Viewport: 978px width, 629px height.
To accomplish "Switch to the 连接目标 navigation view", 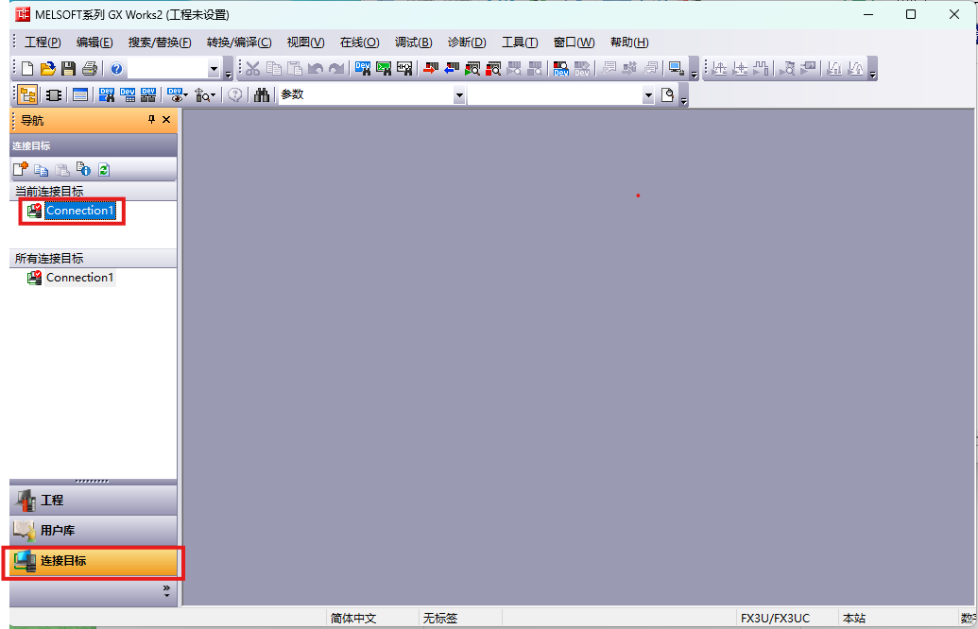I will click(94, 561).
